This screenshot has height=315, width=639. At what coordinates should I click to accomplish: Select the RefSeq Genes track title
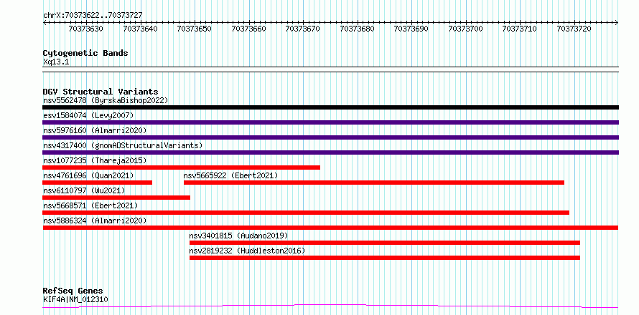pos(73,291)
